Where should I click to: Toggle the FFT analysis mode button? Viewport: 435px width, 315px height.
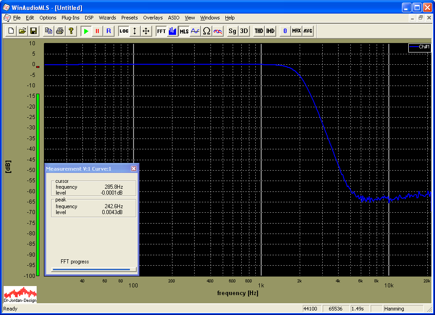[x=161, y=31]
